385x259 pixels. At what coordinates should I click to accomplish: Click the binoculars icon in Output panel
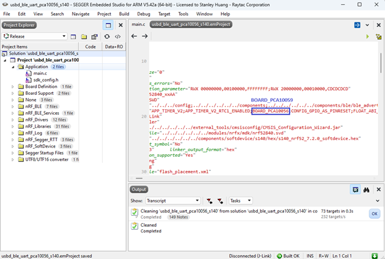(x=366, y=190)
